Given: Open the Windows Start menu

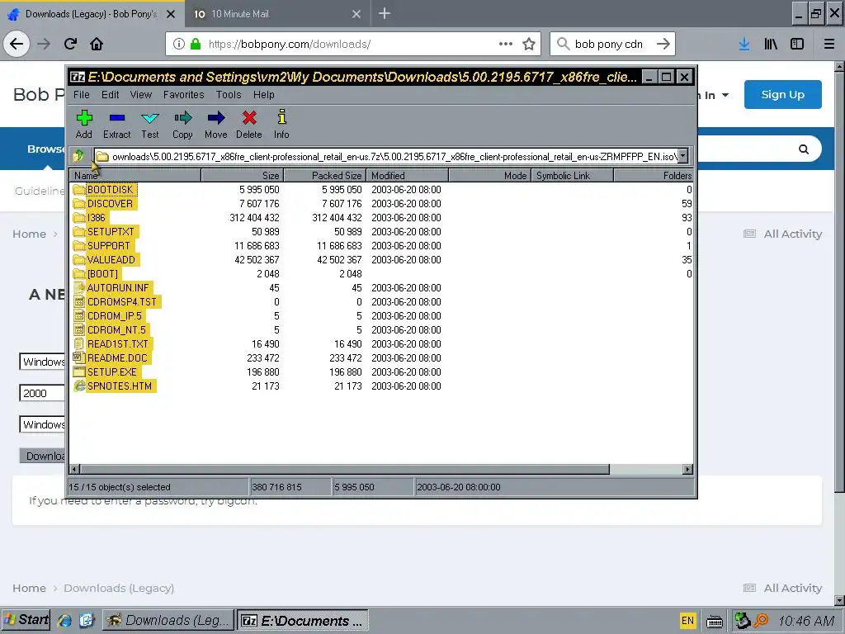Looking at the screenshot, I should (26, 621).
